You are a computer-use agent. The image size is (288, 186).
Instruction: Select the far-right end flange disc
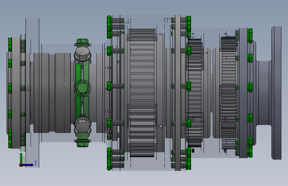tap(276, 93)
